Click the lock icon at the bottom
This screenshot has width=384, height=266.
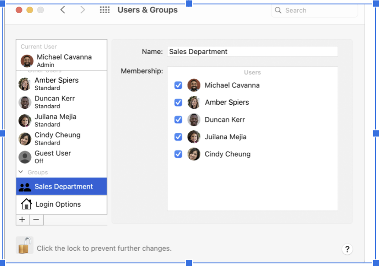pos(24,245)
